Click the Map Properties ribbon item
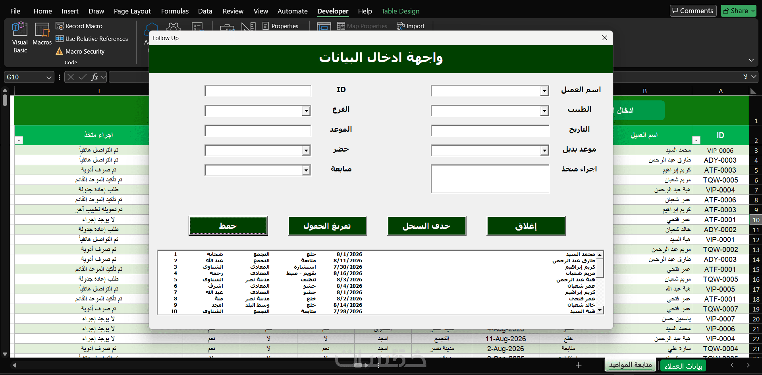 coord(362,26)
